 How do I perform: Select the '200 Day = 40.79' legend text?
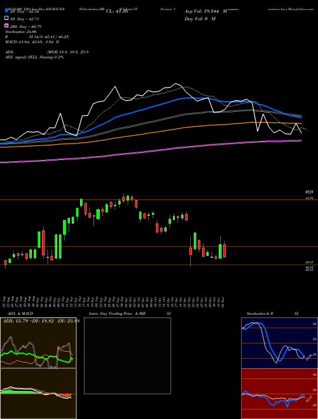coord(25,27)
